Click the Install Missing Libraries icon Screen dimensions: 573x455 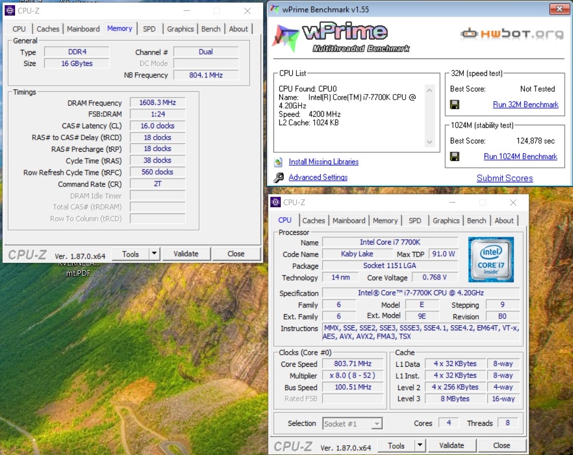tap(279, 162)
